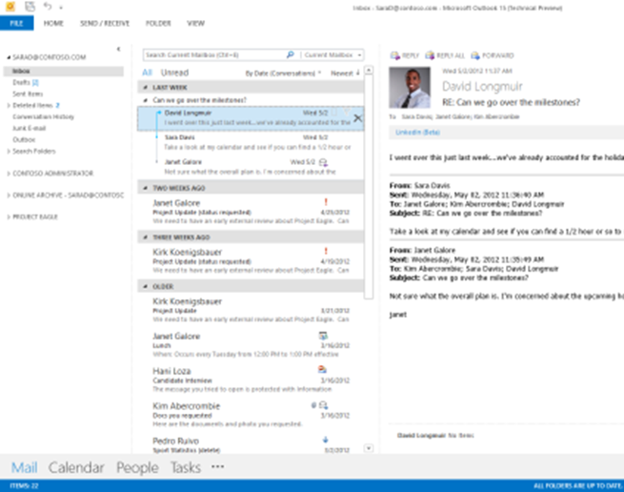Screen dimensions: 624x492
Task: Expand PROJECT EAGLE group
Action: point(9,216)
